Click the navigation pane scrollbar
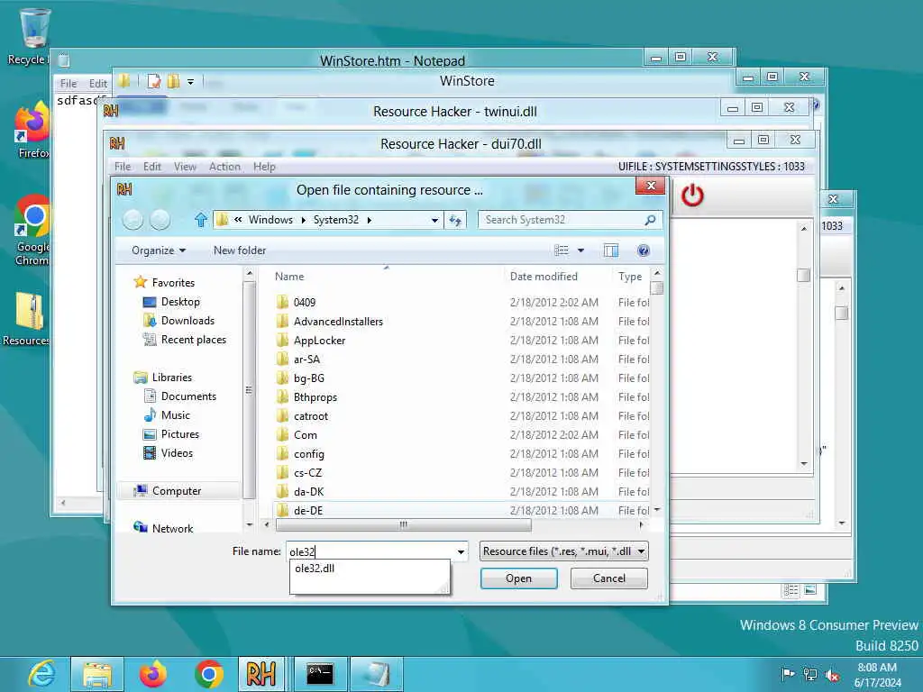Image resolution: width=923 pixels, height=692 pixels. (250, 389)
